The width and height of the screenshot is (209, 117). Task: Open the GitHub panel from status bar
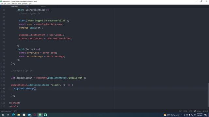(x=197, y=111)
